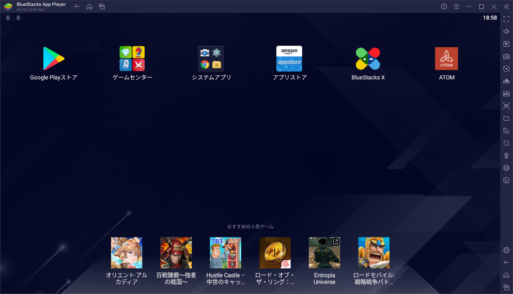Open the ATOM app
Screen dimensions: 513x294
coord(446,59)
